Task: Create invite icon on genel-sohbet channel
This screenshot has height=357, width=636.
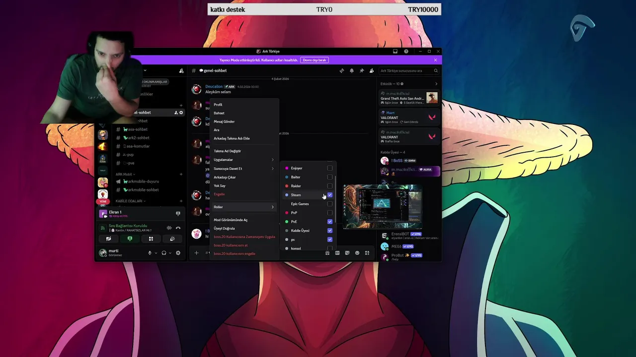Action: click(176, 113)
